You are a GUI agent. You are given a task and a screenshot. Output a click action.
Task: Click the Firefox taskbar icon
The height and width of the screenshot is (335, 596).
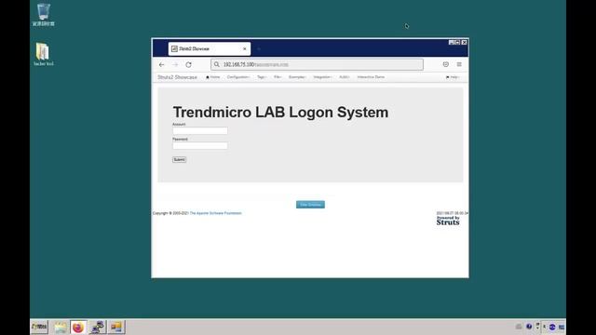[x=78, y=327]
